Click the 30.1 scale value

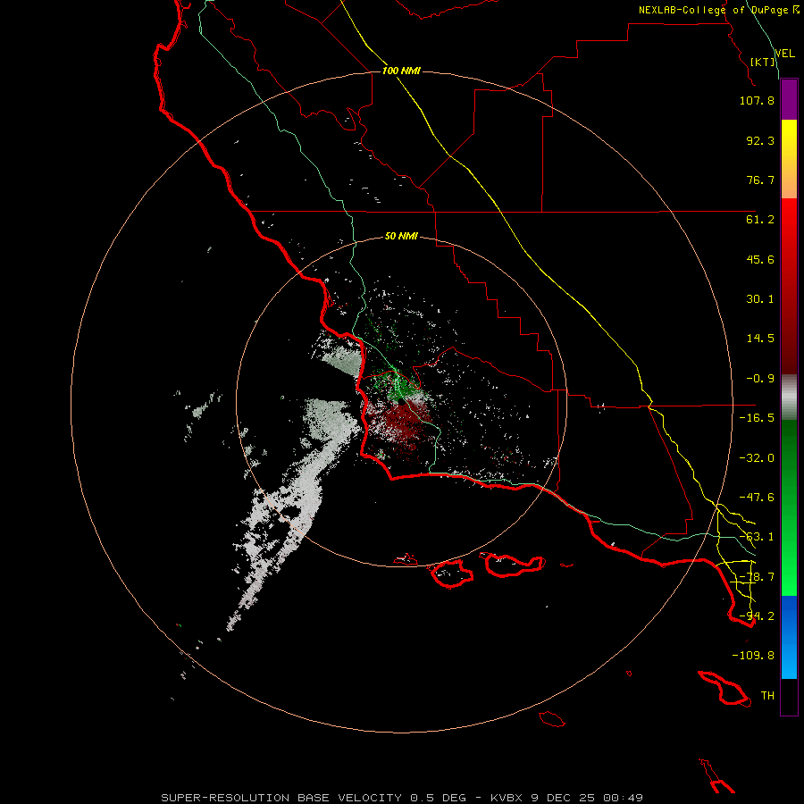[760, 299]
